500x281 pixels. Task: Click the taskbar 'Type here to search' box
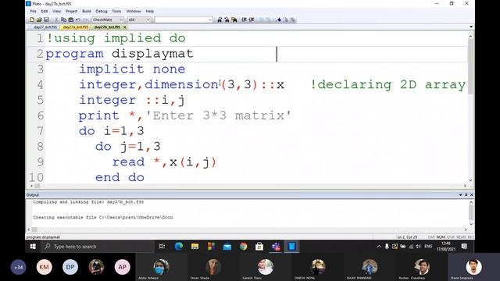pos(97,247)
